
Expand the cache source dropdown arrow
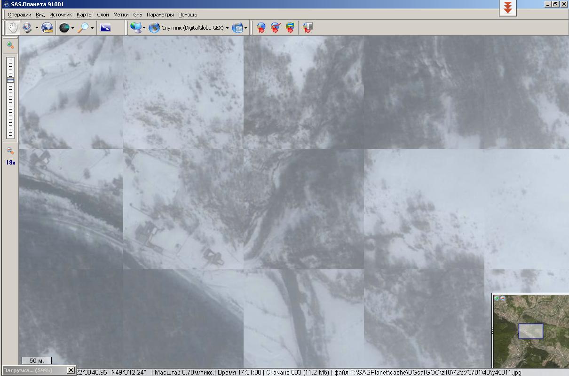(72, 28)
